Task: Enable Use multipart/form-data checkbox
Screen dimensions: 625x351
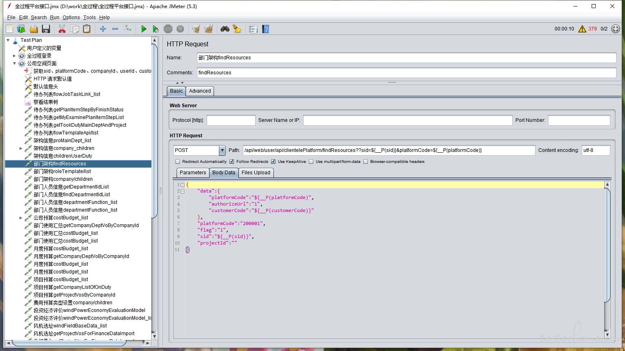Action: 311,162
